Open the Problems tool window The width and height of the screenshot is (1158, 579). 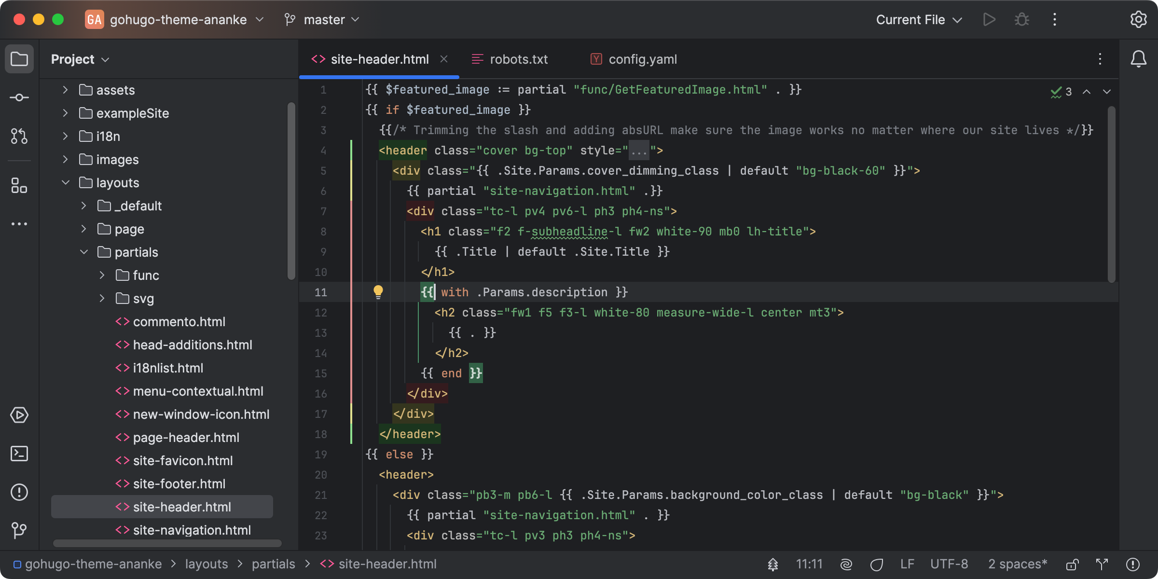[19, 492]
